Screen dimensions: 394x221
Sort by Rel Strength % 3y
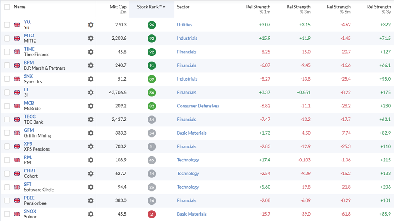[378, 9]
